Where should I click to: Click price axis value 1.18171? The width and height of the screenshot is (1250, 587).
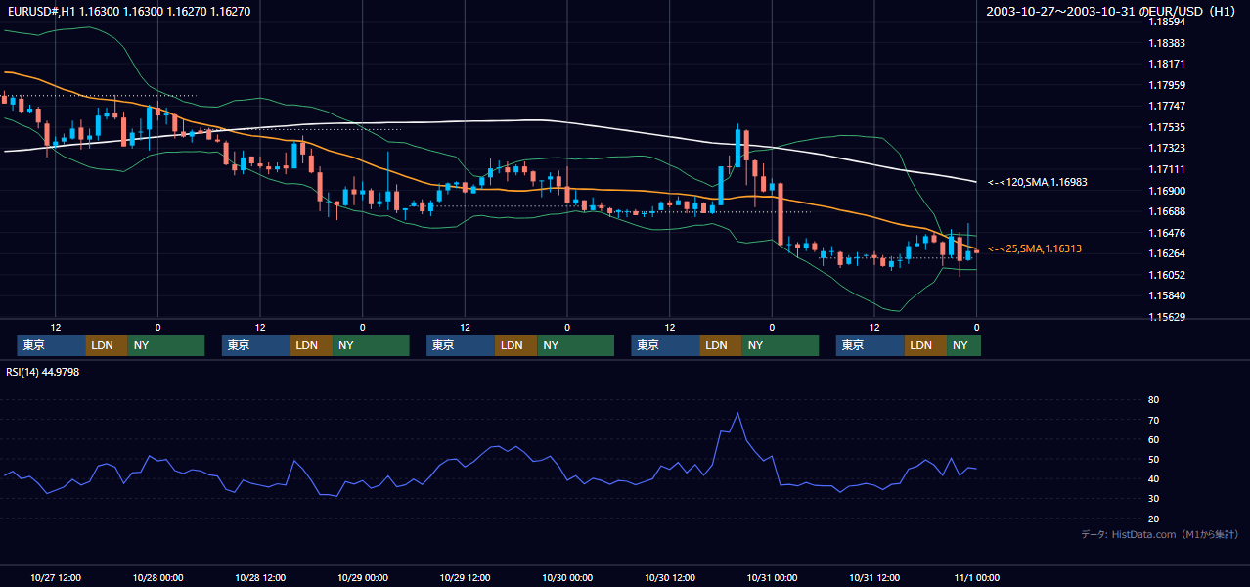1166,64
